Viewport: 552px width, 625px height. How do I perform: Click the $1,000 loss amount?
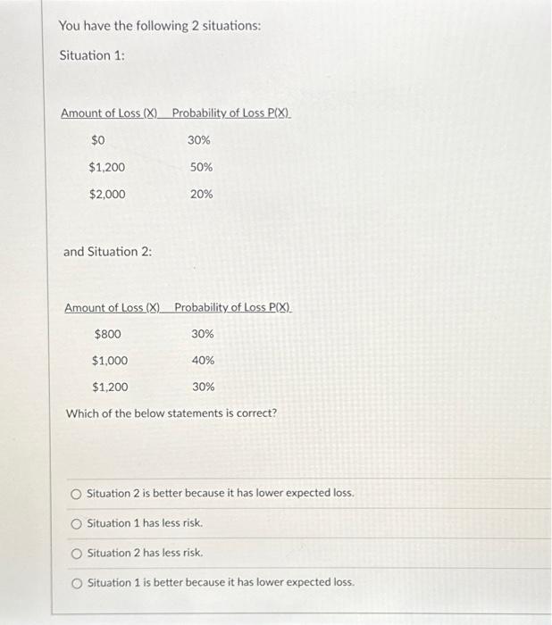coord(110,361)
